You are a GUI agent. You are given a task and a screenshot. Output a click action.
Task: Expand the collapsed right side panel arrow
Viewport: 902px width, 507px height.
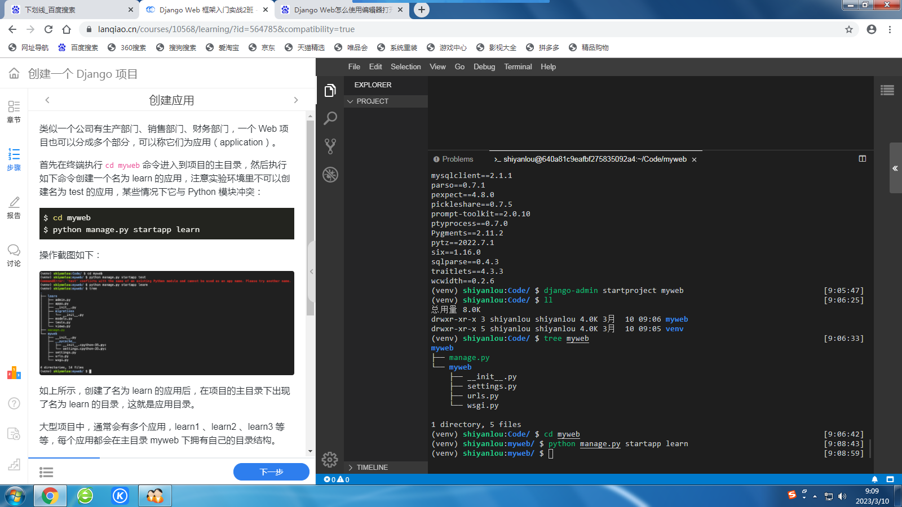[895, 168]
